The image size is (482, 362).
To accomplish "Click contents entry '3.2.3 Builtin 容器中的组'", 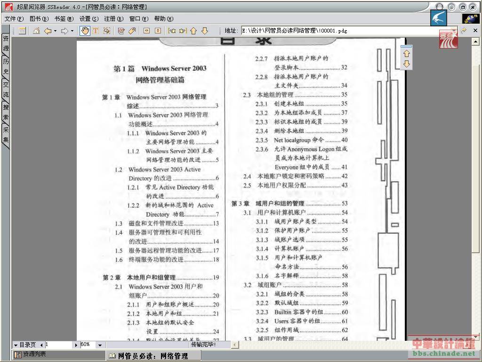I will pos(302,312).
